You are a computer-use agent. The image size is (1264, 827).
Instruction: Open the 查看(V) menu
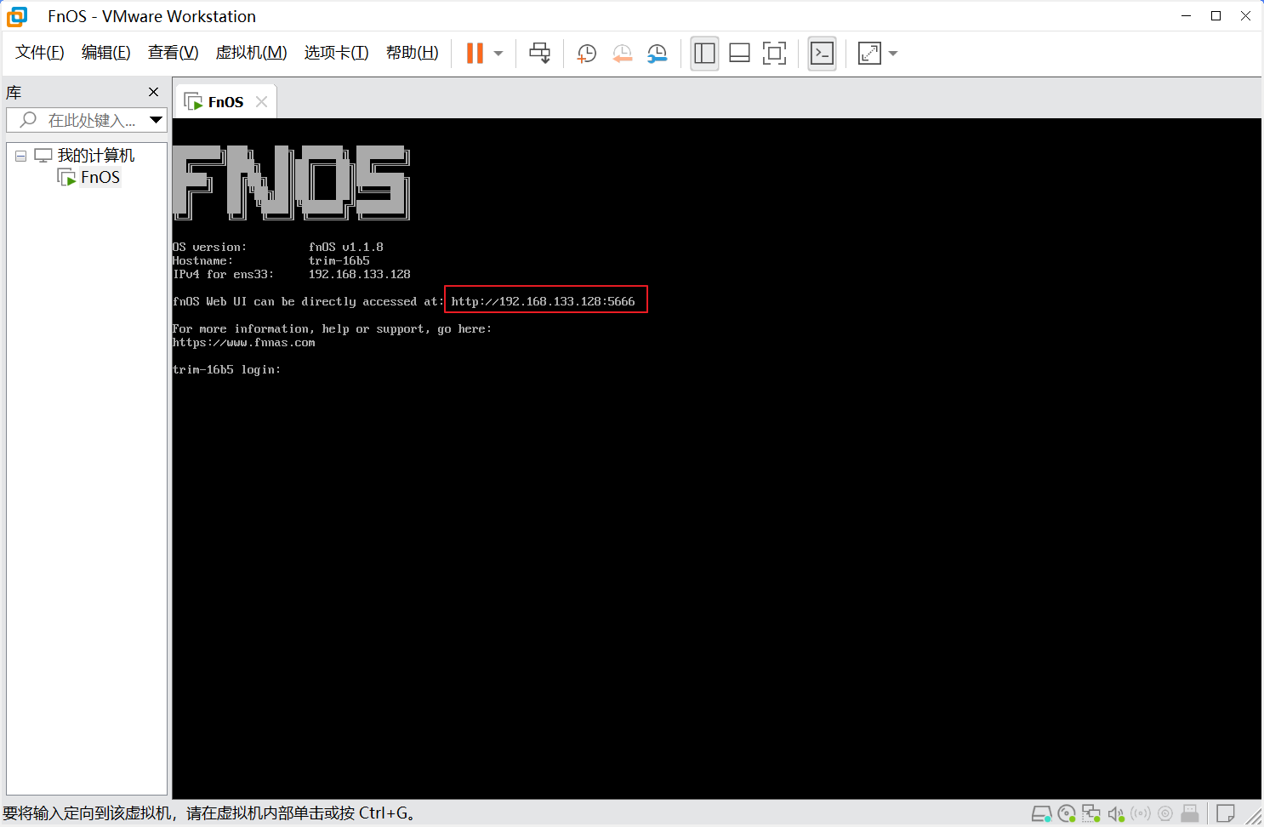[174, 53]
